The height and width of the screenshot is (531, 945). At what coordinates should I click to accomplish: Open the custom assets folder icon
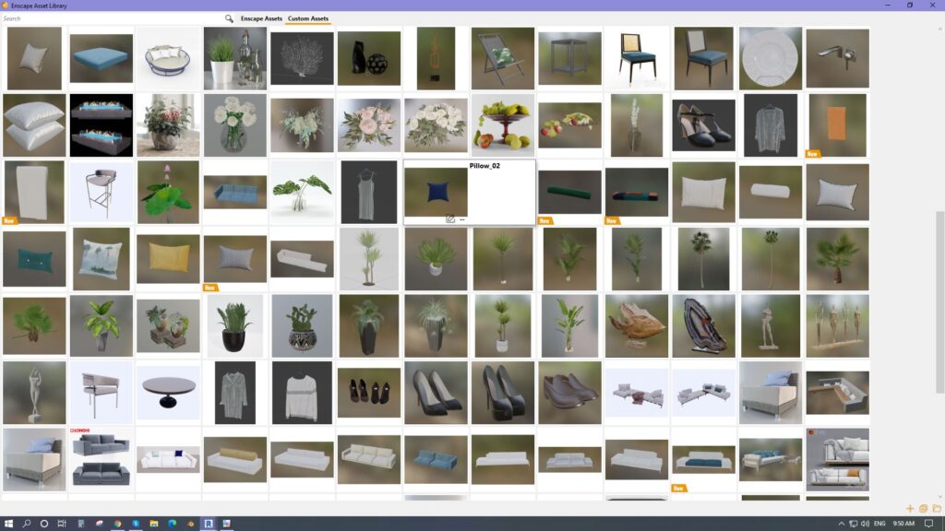(x=936, y=508)
